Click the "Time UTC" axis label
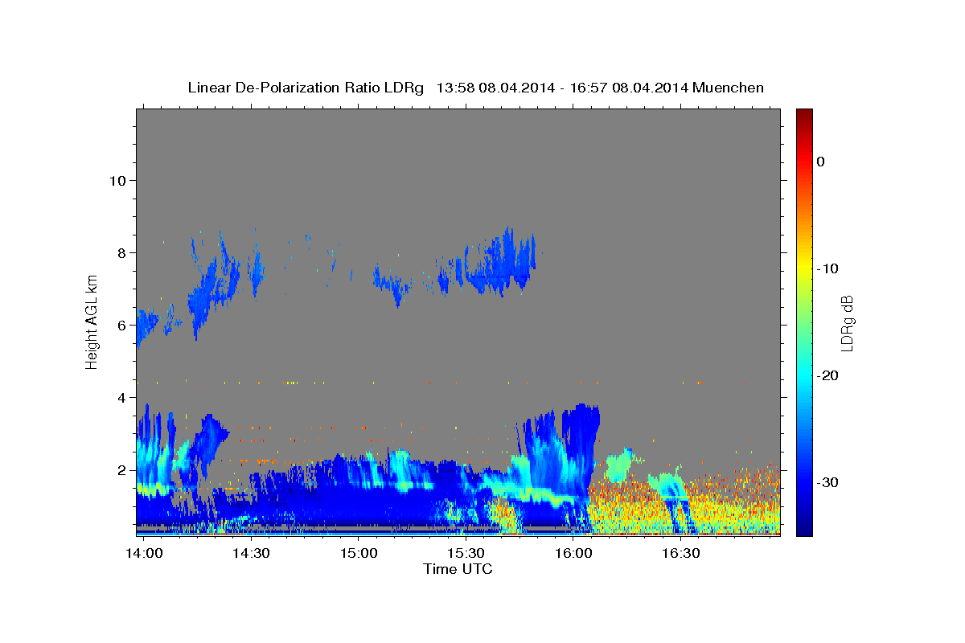Viewport: 965px width, 643px height. 458,569
